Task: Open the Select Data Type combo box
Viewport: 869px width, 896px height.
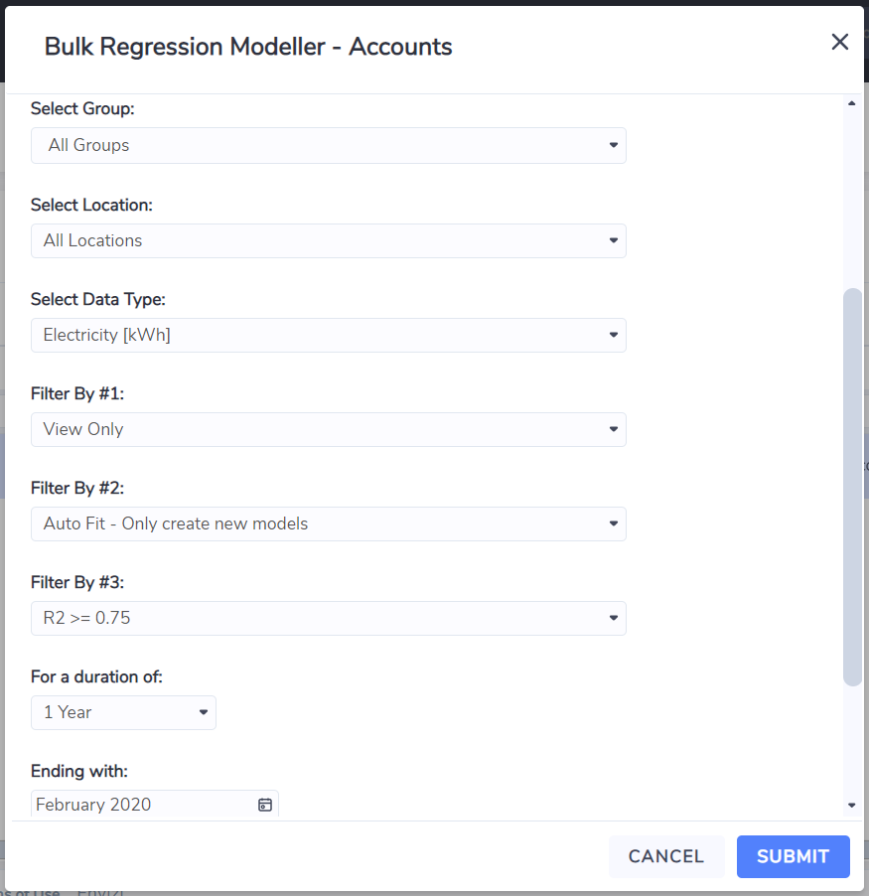Action: click(329, 335)
